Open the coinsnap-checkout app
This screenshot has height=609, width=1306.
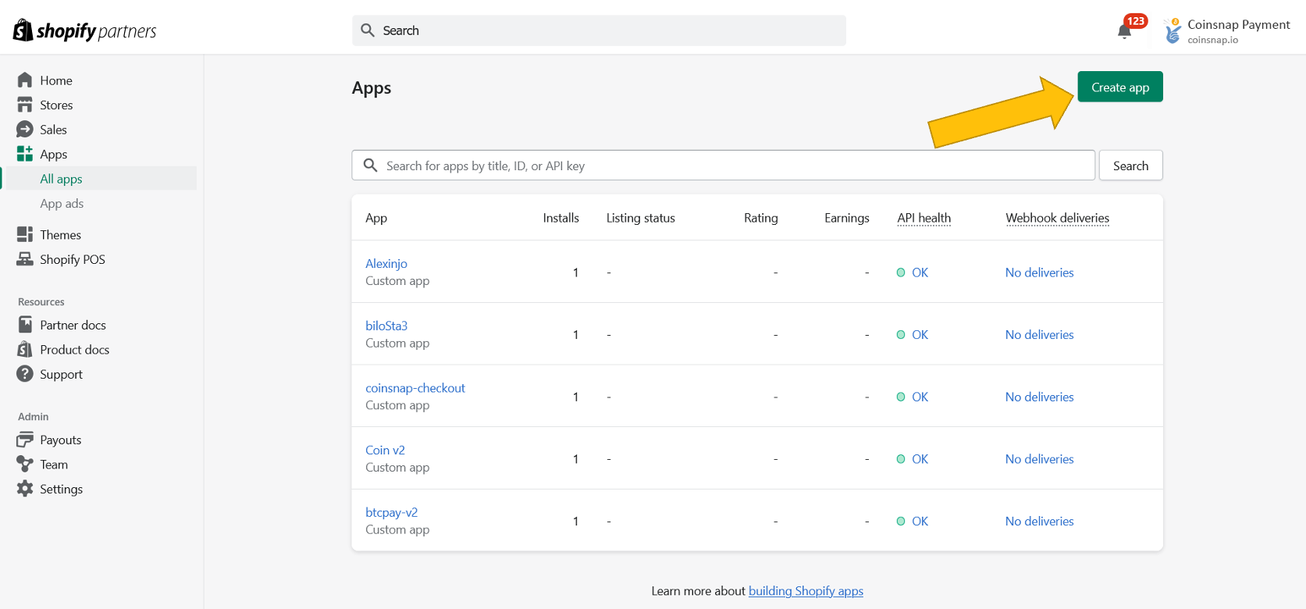pyautogui.click(x=415, y=388)
